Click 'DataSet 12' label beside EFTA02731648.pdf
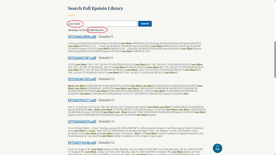The height and width of the screenshot is (155, 276). coord(107,143)
